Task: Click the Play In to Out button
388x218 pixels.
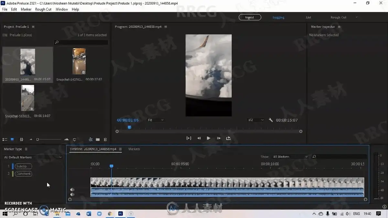Action: (x=189, y=138)
